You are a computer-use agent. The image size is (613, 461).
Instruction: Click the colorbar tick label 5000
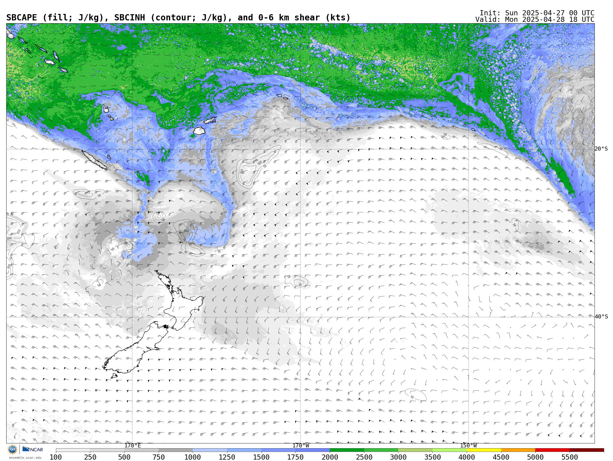coord(535,457)
